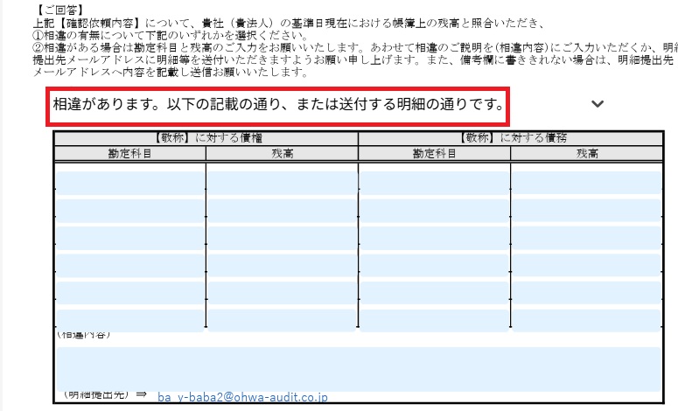Click fifth row 残高 cell under 債権
678x411 pixels.
[283, 293]
